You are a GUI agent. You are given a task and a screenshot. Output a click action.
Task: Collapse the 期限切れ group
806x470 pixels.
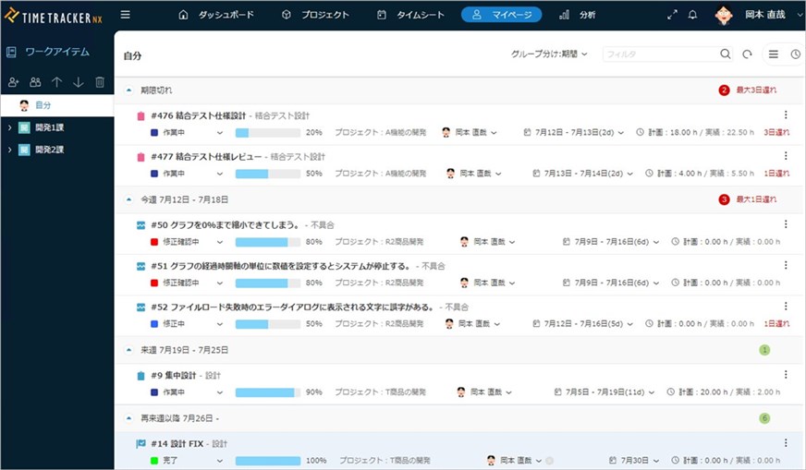[129, 90]
